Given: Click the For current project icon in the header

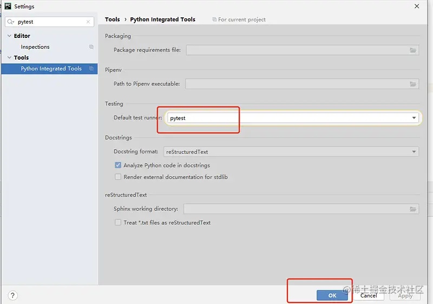Looking at the screenshot, I should (x=214, y=20).
